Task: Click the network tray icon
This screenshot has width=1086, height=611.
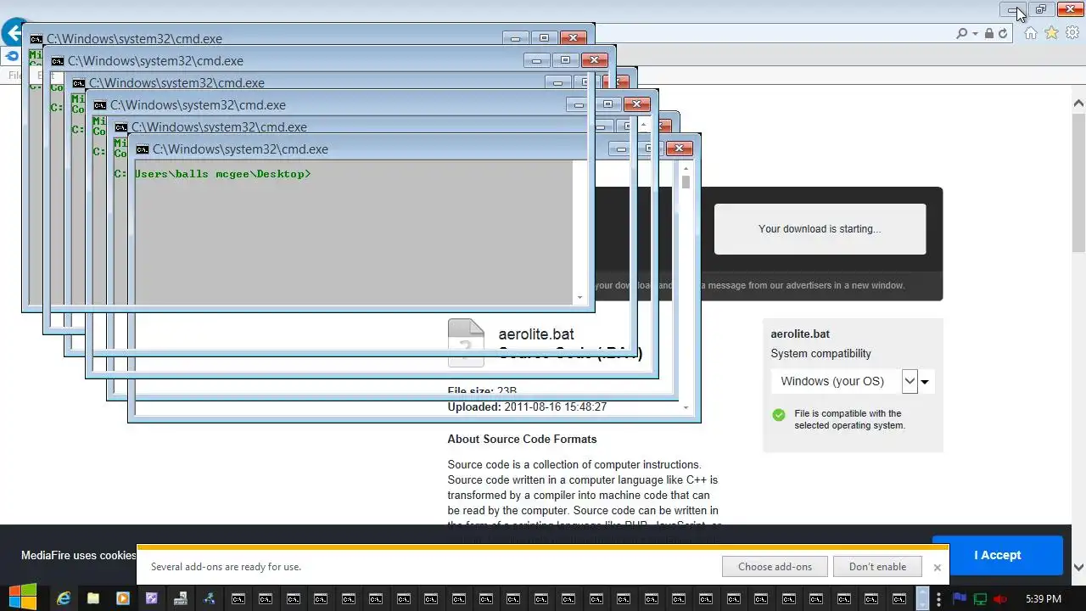Action: 980,598
